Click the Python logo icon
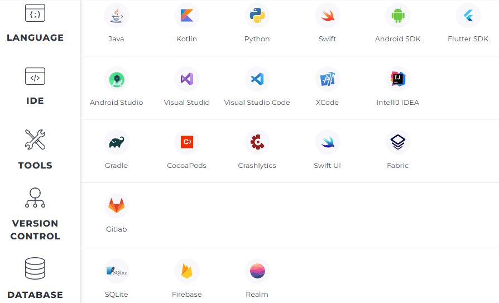 257,15
